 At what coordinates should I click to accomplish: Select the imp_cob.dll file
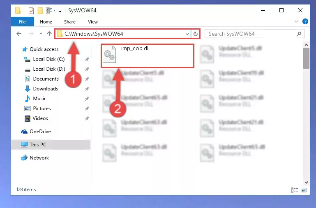tap(148, 55)
